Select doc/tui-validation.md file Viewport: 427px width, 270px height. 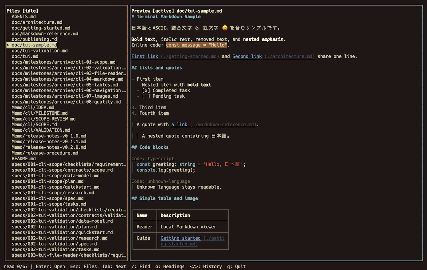pos(39,51)
